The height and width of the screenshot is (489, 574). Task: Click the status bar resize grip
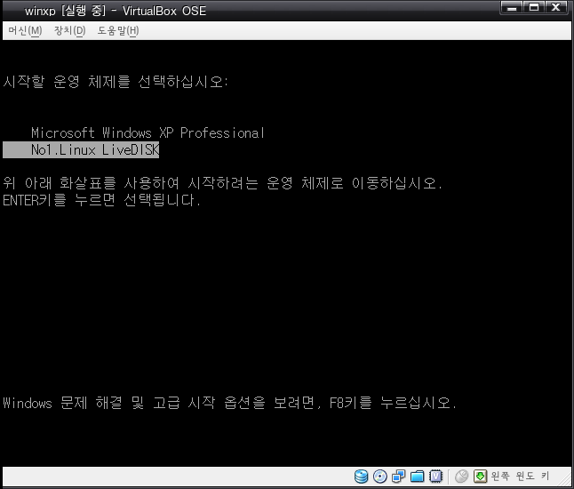point(563,479)
